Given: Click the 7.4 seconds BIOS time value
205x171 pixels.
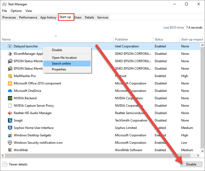Looking at the screenshot, I should (194, 28).
